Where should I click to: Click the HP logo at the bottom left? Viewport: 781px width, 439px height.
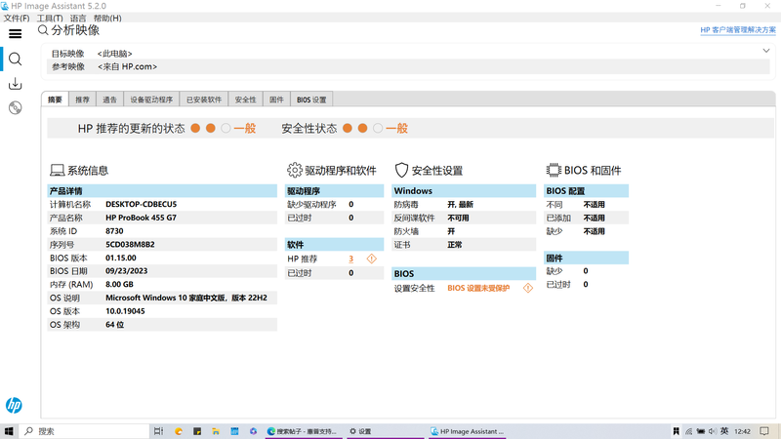[x=14, y=406]
